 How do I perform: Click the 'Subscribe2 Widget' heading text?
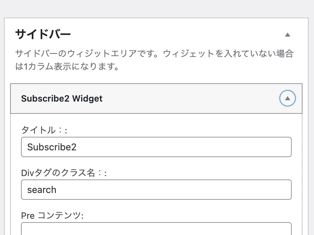(62, 99)
